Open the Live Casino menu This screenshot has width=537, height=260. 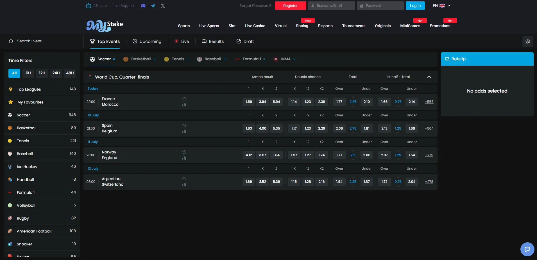pyautogui.click(x=255, y=26)
